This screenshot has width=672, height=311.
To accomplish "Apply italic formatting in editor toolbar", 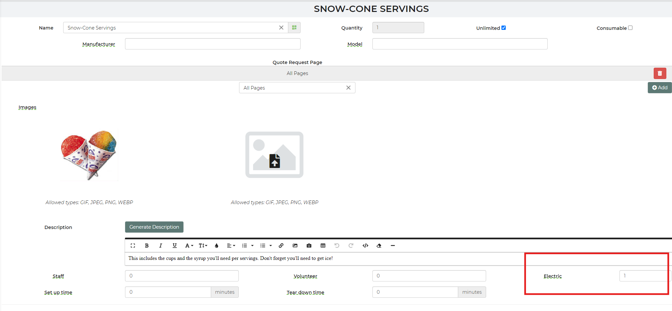I will [x=161, y=246].
